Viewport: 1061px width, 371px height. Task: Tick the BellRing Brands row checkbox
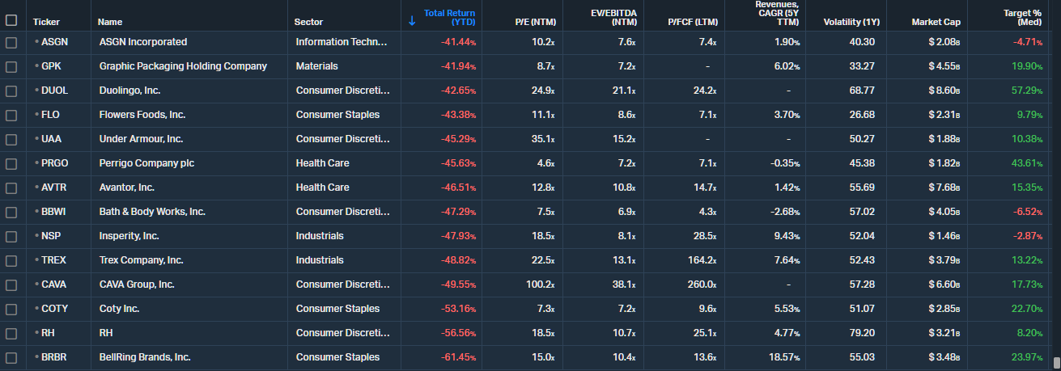pos(11,357)
